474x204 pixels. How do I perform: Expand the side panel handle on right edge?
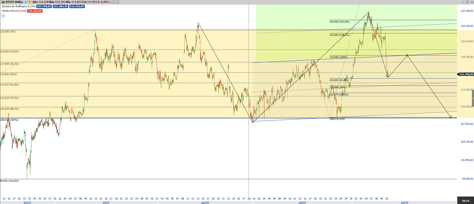point(472,99)
